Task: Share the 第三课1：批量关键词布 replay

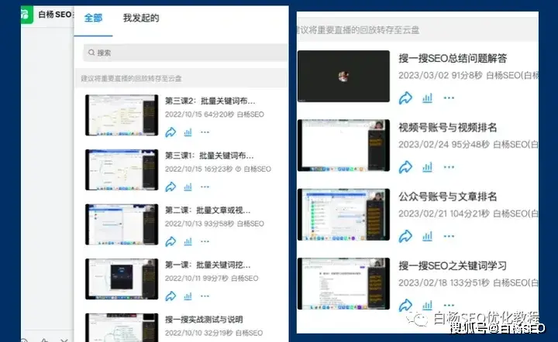Action: [x=170, y=186]
